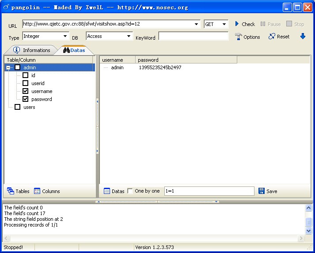Click the pangolin title bar app icon
315x253 pixels.
click(x=6, y=7)
